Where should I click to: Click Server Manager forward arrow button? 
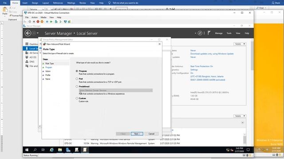34,33
